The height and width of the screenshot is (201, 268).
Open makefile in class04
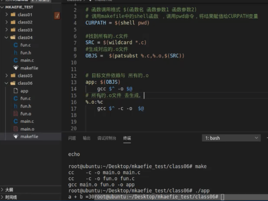point(29,68)
